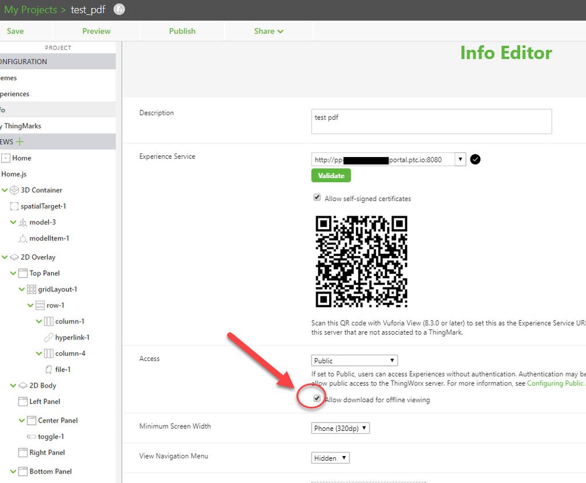Select the toggle-1 widget icon
The height and width of the screenshot is (483, 586).
pos(32,437)
